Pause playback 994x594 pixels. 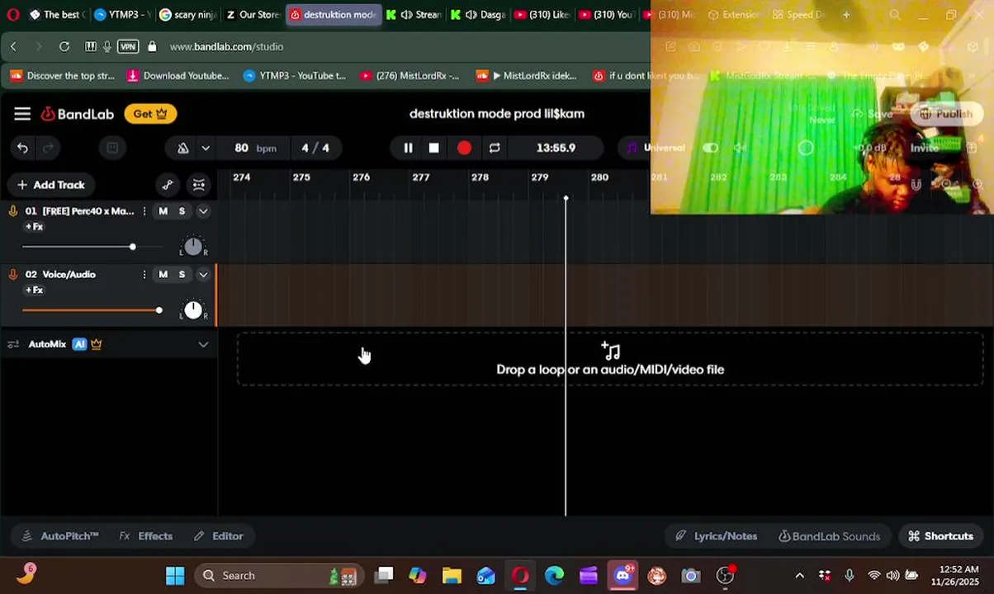(x=408, y=148)
